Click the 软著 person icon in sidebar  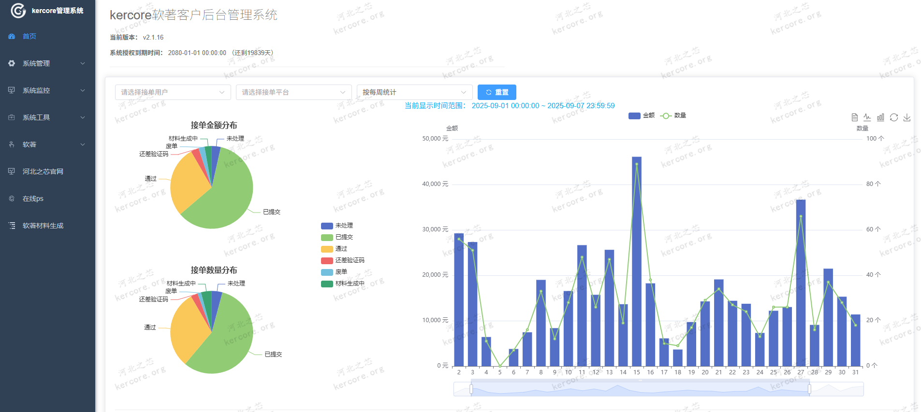pos(12,144)
